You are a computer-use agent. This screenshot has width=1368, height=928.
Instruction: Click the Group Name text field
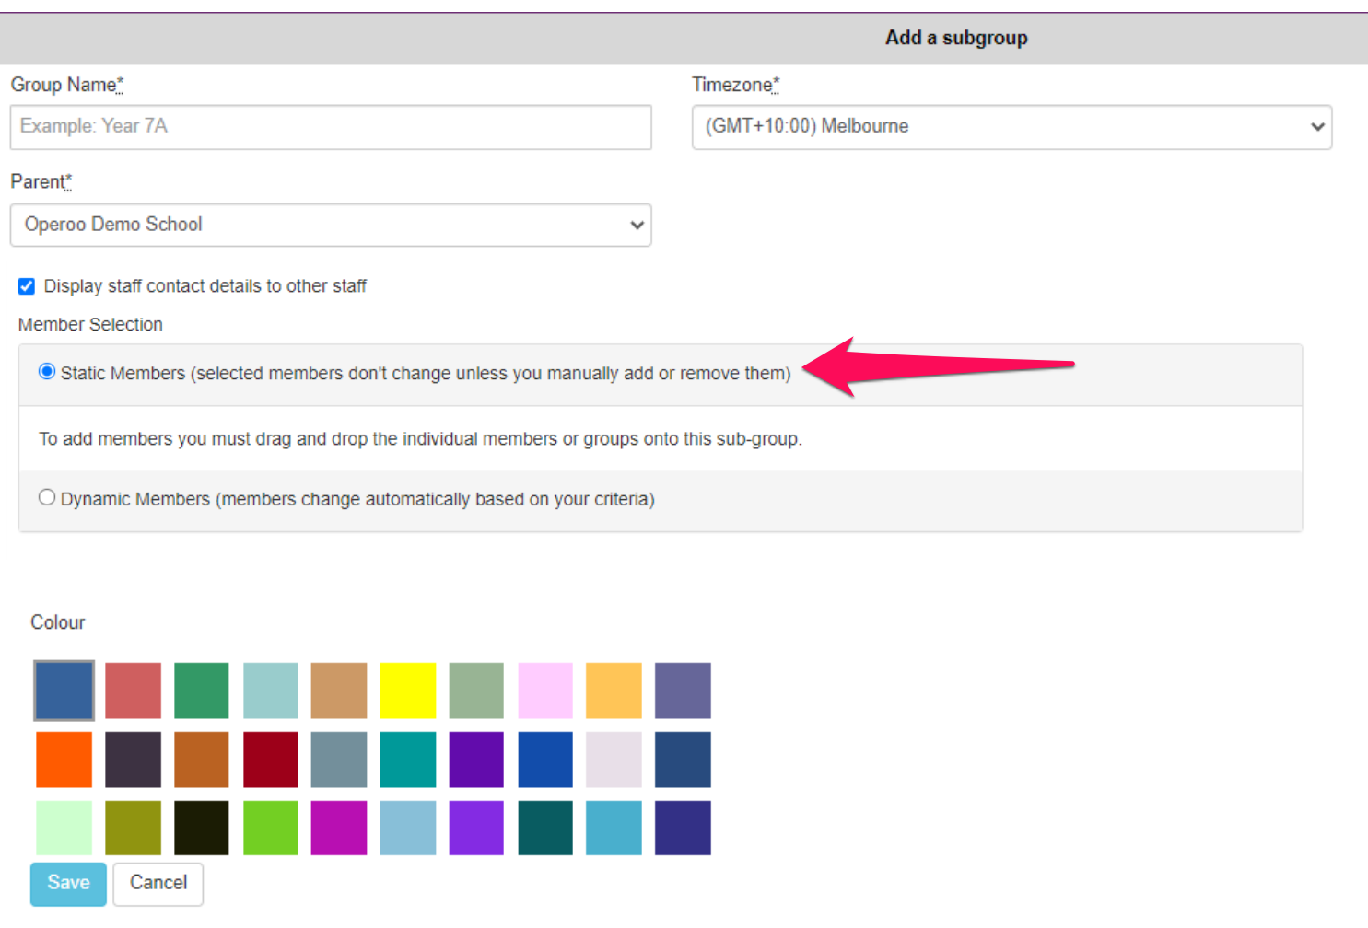[x=331, y=127]
